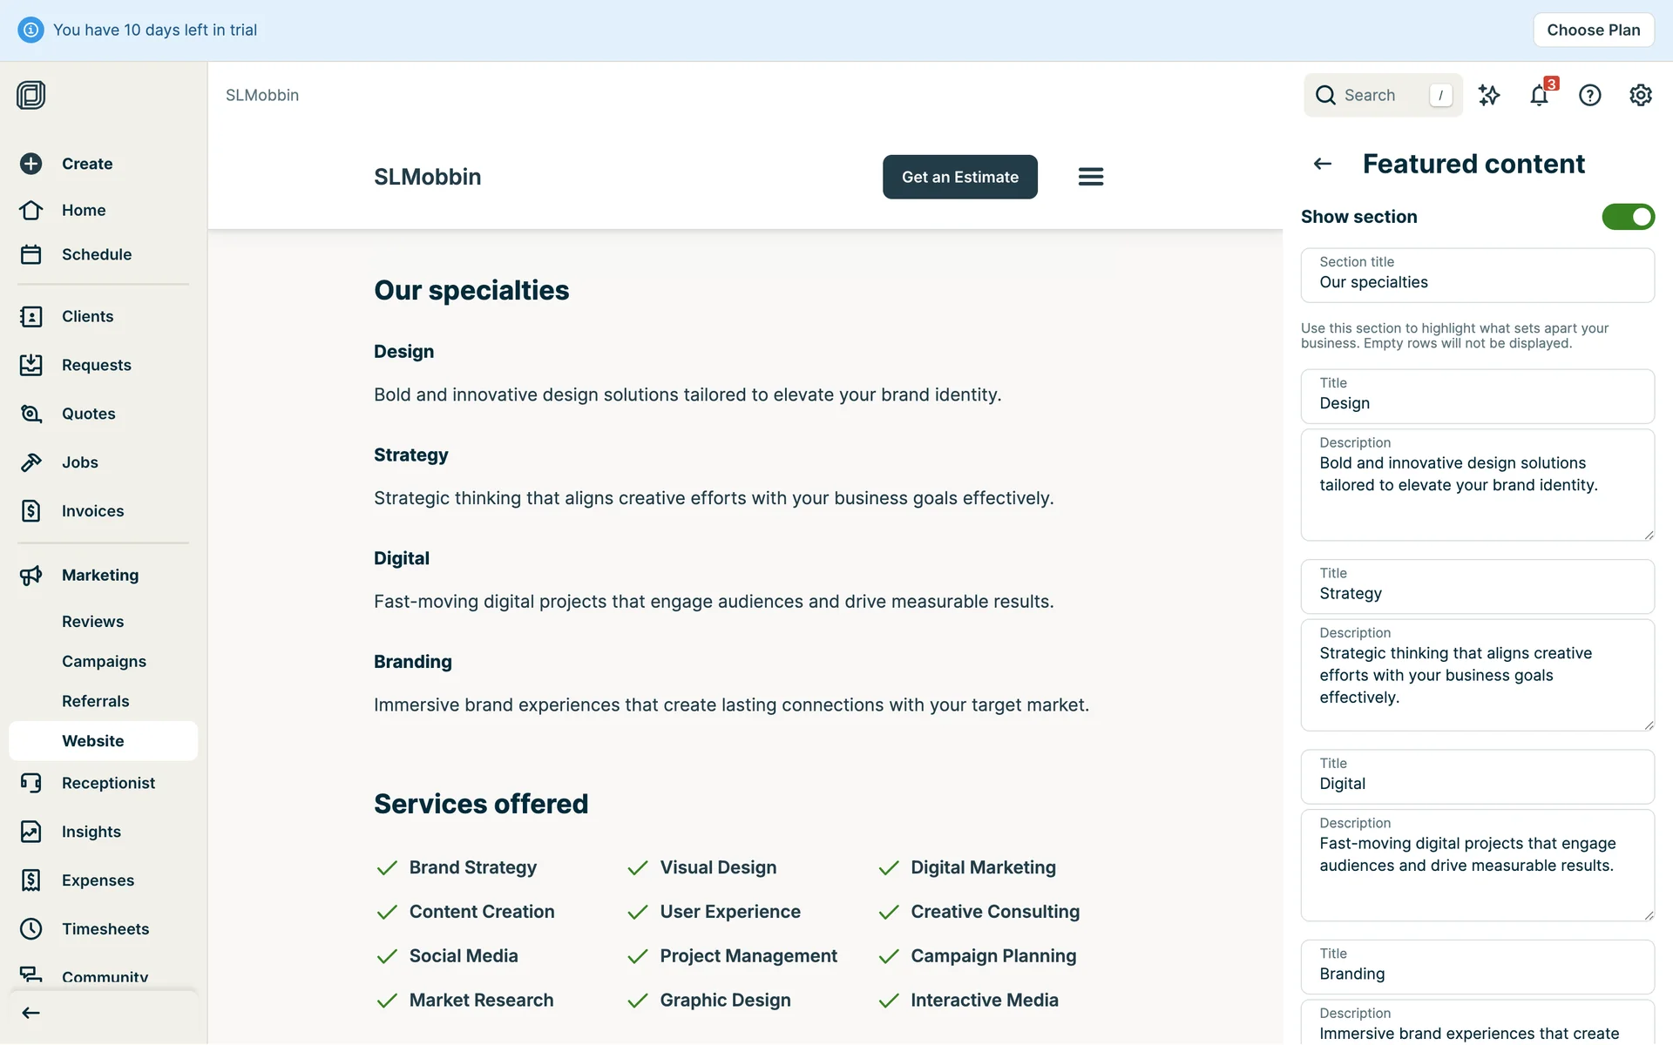Open Campaigns in Marketing submenu
Image resolution: width=1673 pixels, height=1045 pixels.
pos(104,661)
